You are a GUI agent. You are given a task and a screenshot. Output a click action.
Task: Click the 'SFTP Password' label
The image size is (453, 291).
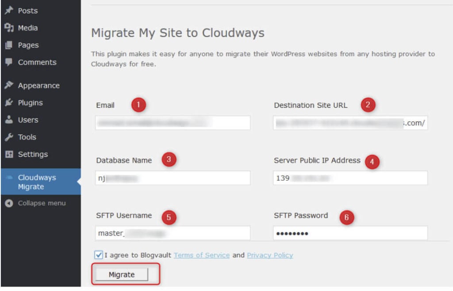[301, 215]
